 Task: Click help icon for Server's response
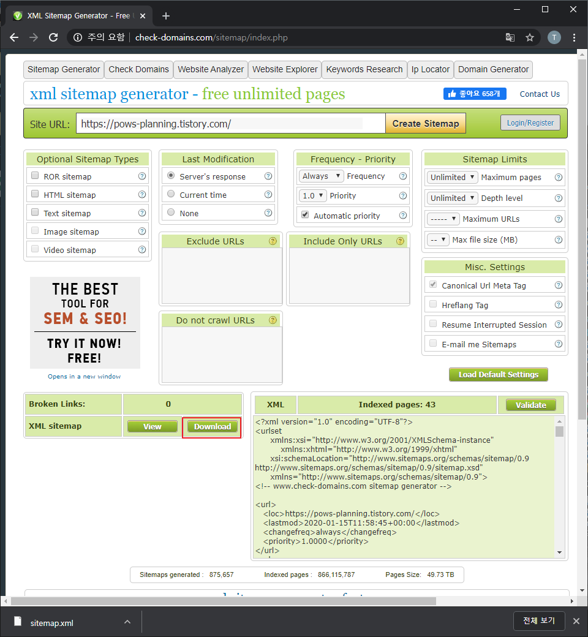pyautogui.click(x=268, y=176)
